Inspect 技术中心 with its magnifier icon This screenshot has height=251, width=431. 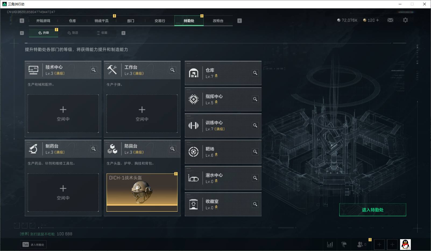[x=94, y=70]
